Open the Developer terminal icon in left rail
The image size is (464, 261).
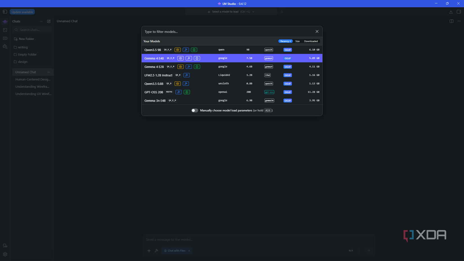(5, 30)
